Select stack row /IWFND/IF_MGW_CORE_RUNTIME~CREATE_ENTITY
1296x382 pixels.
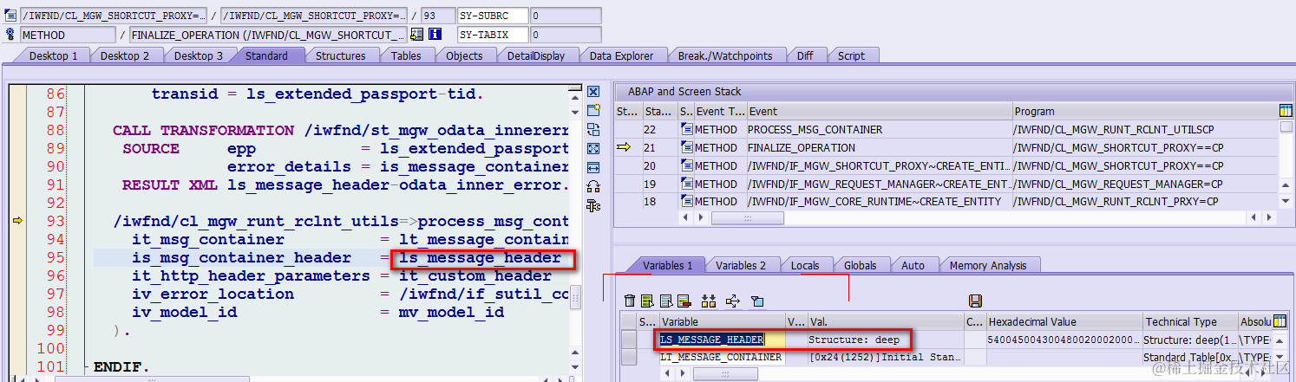tap(947, 201)
